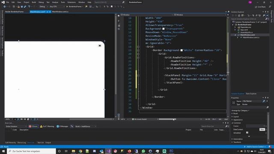
Task: Expand the Automation category in Properties
Action: pyautogui.click(x=232, y=139)
